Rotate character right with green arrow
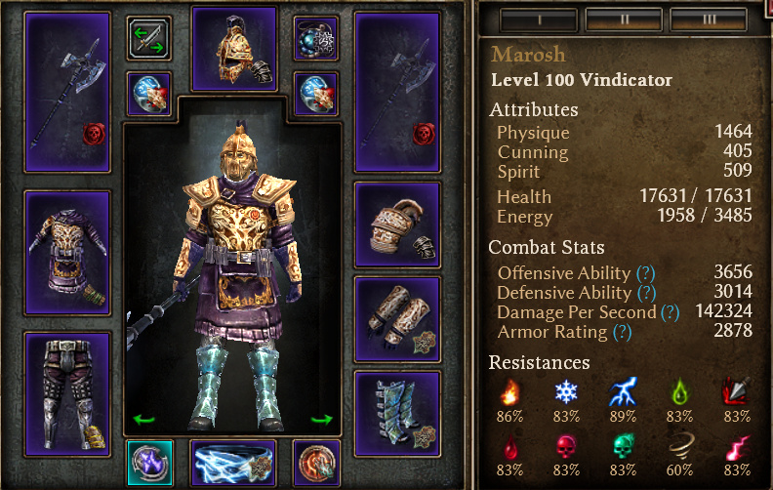The height and width of the screenshot is (490, 773). click(321, 420)
